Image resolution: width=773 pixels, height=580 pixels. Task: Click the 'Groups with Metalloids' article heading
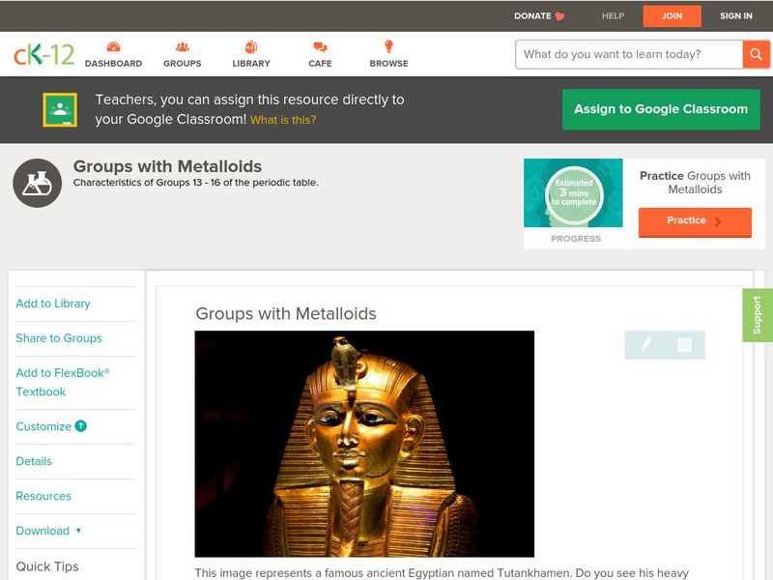click(286, 313)
